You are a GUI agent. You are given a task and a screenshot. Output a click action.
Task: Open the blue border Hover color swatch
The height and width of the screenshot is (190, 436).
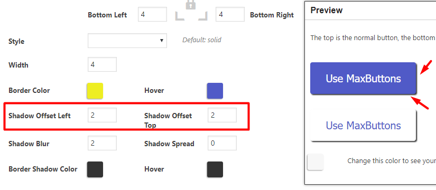(215, 91)
